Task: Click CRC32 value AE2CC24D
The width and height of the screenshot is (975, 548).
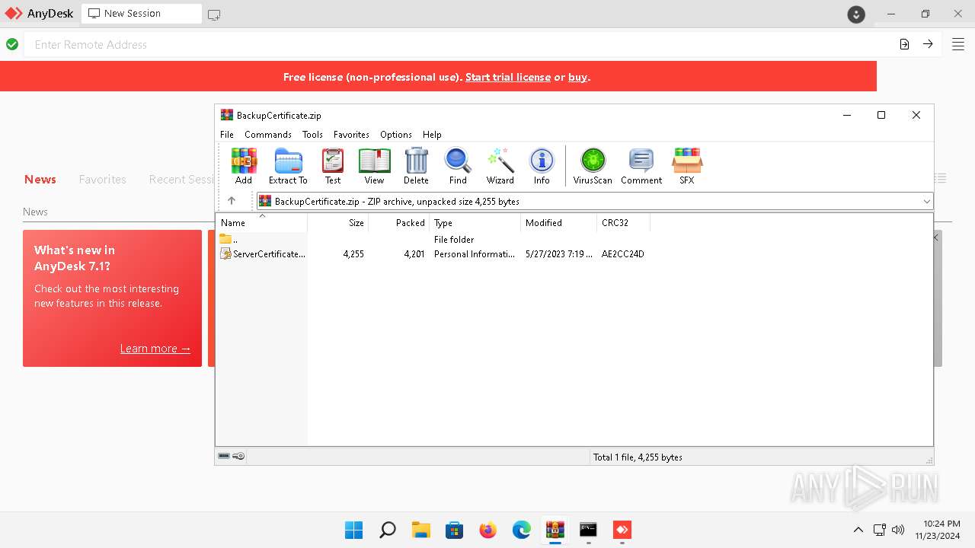Action: pos(622,254)
